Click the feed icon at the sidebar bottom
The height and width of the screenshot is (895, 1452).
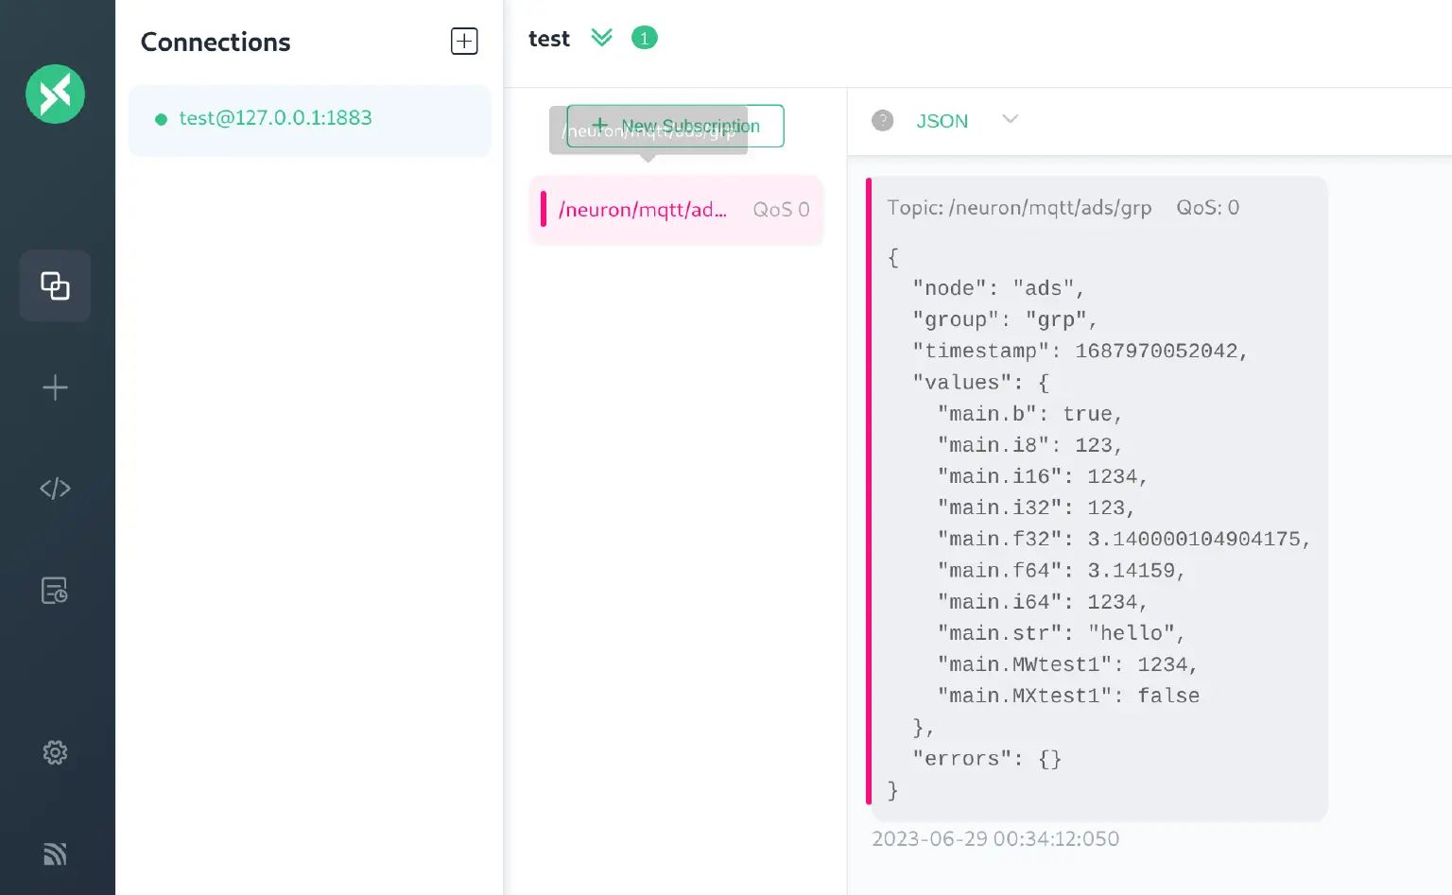coord(55,853)
